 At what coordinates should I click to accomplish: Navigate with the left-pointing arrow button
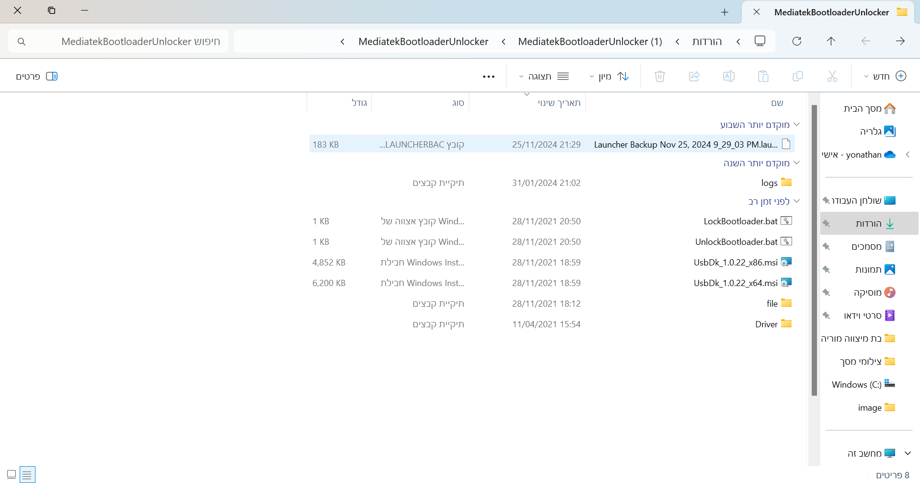click(x=865, y=41)
